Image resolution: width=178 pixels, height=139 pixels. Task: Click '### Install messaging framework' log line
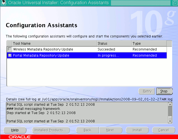coord(33,109)
